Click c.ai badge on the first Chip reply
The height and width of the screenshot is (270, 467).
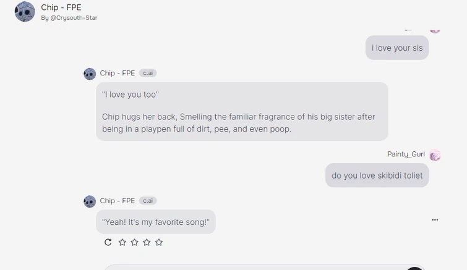click(148, 73)
